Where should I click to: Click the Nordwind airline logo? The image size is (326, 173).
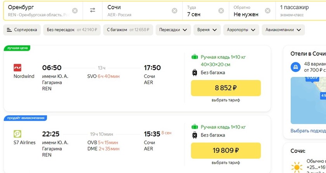click(17, 68)
